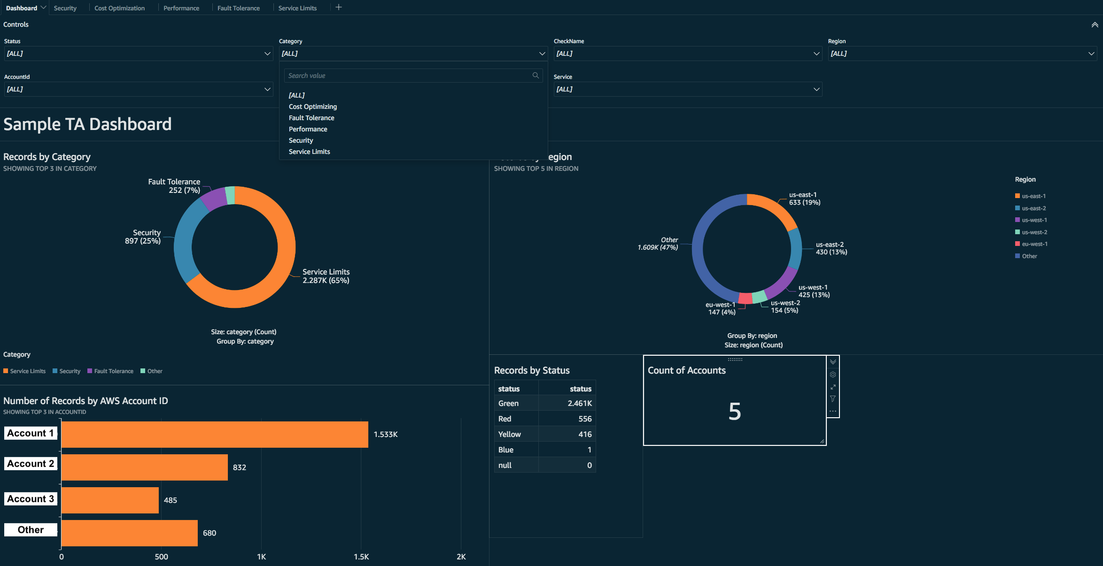The width and height of the screenshot is (1103, 566).
Task: Click the search magnifier in Category search box
Action: (536, 75)
